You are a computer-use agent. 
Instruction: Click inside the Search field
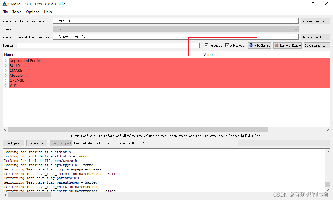107,45
